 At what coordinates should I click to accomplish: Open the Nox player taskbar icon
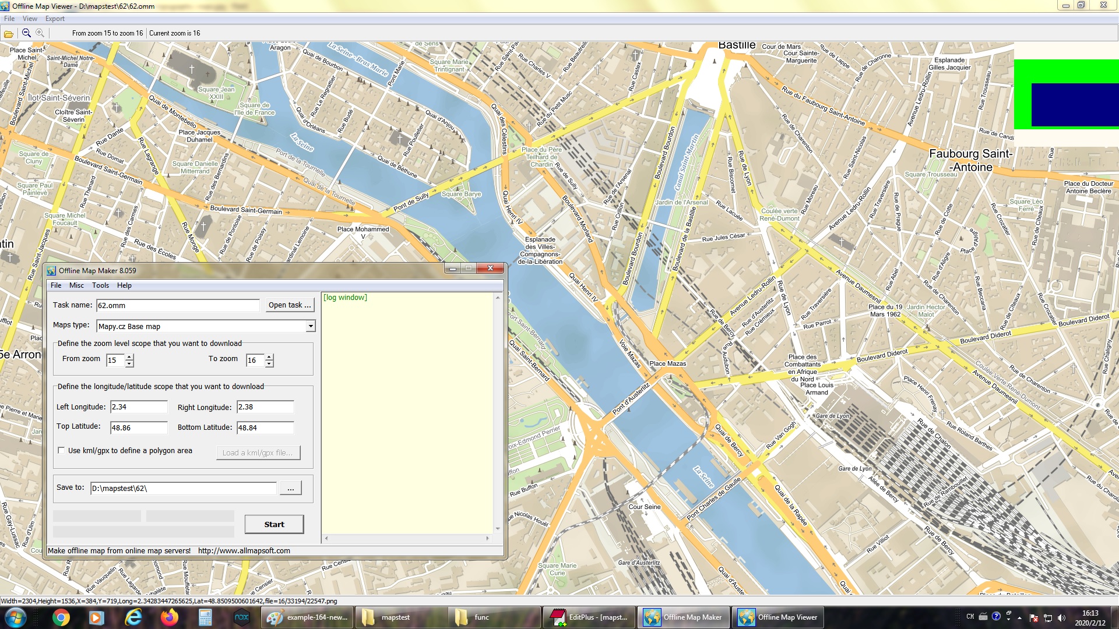(x=241, y=617)
